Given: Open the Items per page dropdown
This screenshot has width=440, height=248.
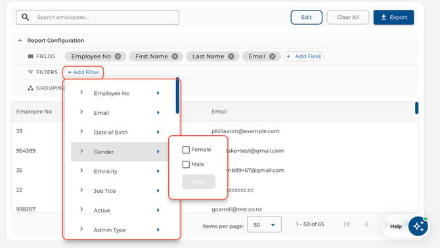Looking at the screenshot, I should (x=264, y=224).
